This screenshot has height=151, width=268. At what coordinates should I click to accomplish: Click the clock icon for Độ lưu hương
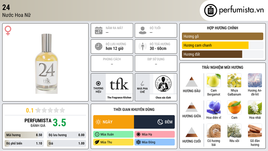click(x=99, y=46)
